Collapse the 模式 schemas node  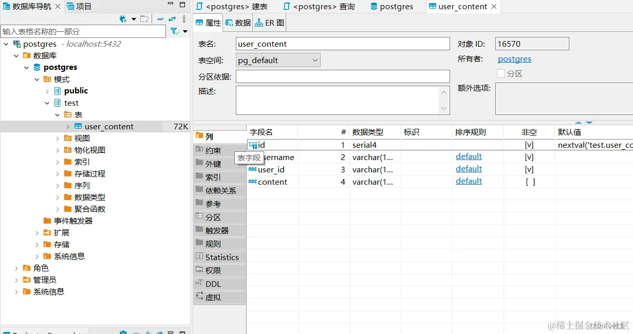tap(37, 80)
